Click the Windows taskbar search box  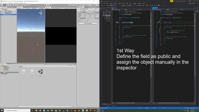[x=17, y=110]
